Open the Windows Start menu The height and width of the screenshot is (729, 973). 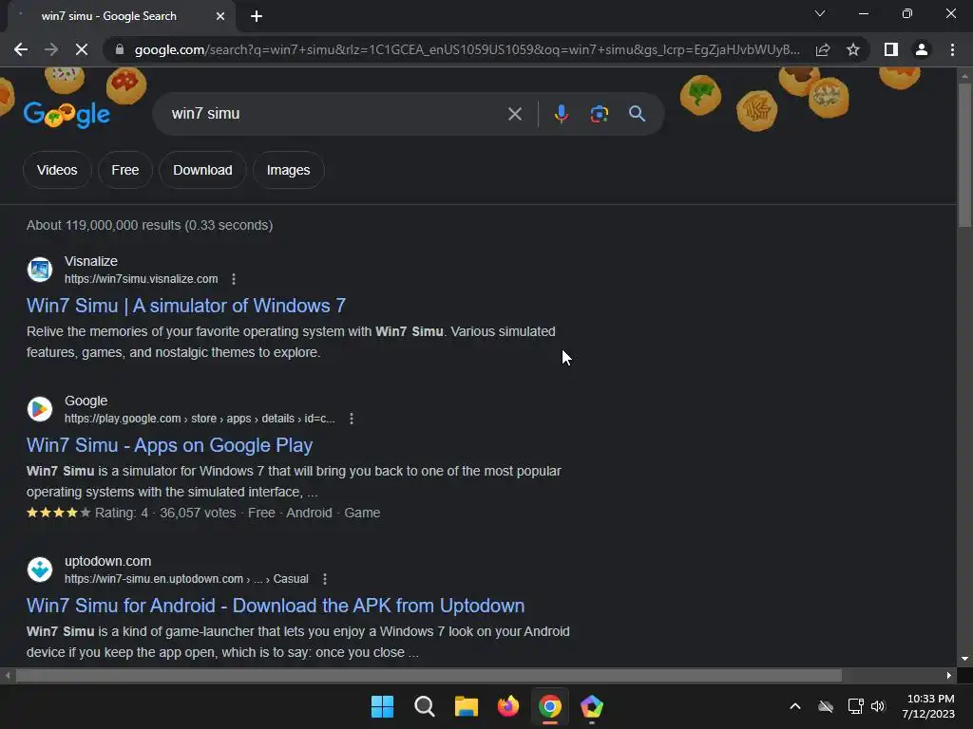(382, 706)
